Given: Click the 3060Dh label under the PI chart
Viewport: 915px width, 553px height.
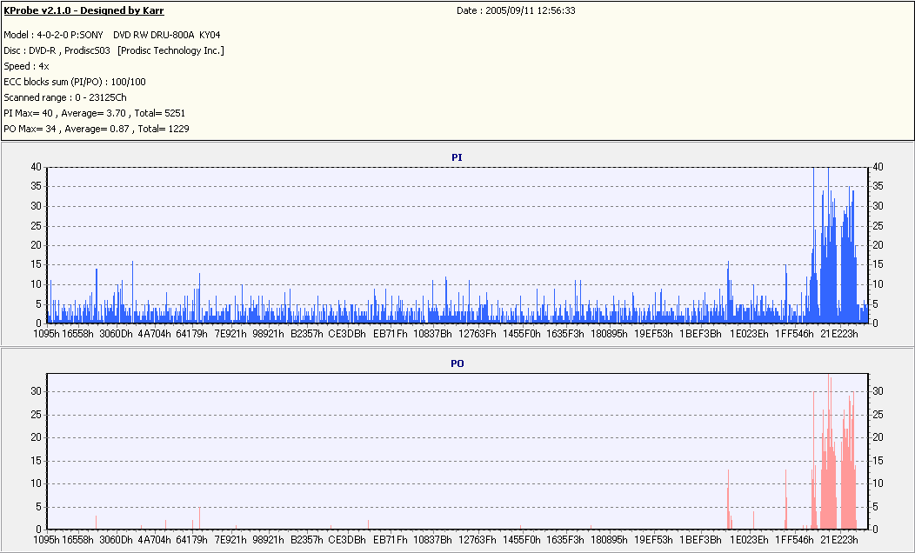Looking at the screenshot, I should pos(117,334).
